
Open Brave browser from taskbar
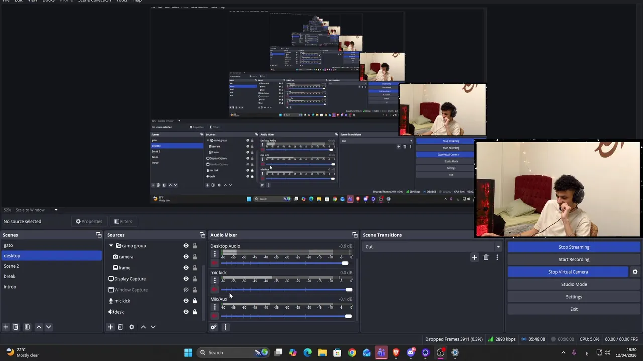point(396,352)
